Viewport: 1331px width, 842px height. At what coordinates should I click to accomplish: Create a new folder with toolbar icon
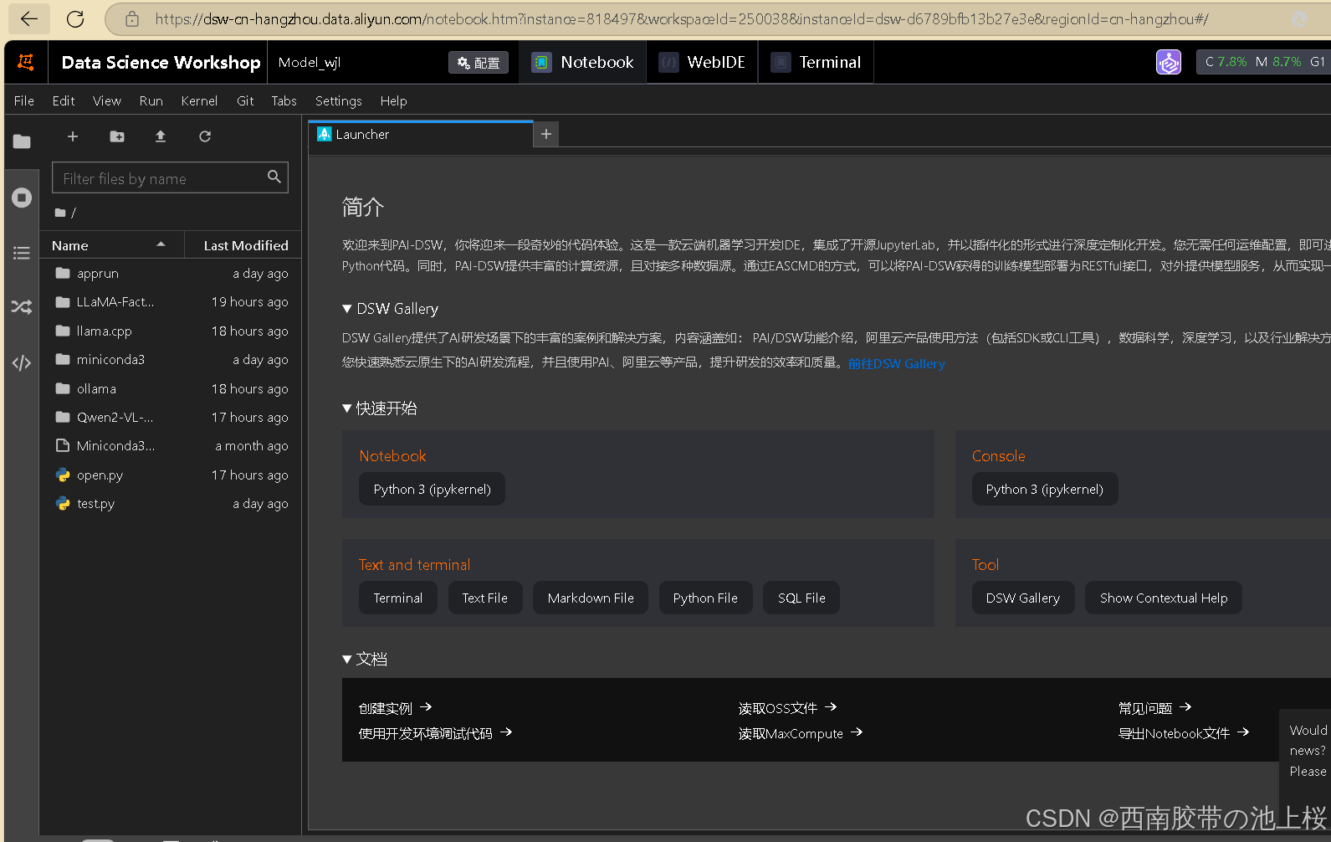click(117, 136)
